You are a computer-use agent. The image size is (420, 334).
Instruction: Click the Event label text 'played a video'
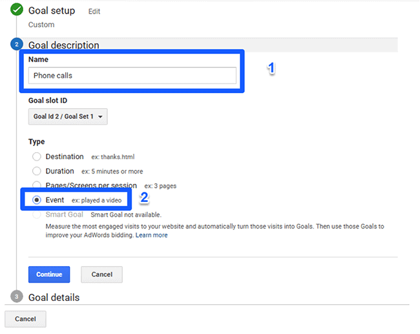[x=101, y=201]
